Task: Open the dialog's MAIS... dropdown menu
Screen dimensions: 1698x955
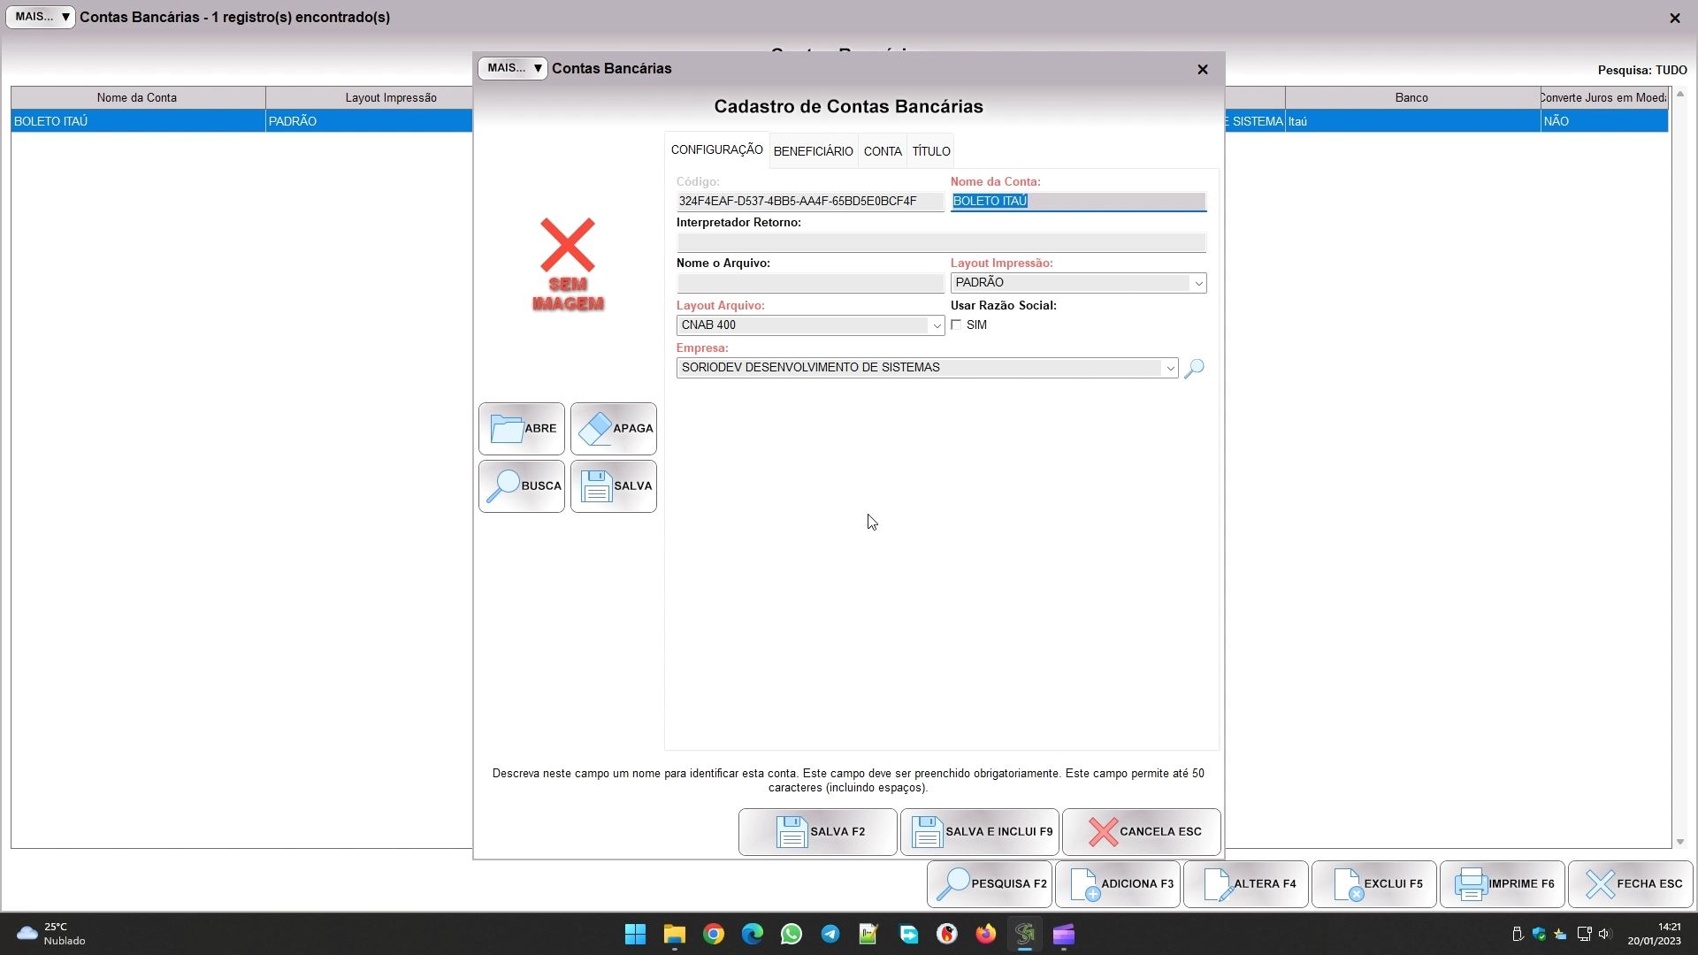Action: pos(513,68)
